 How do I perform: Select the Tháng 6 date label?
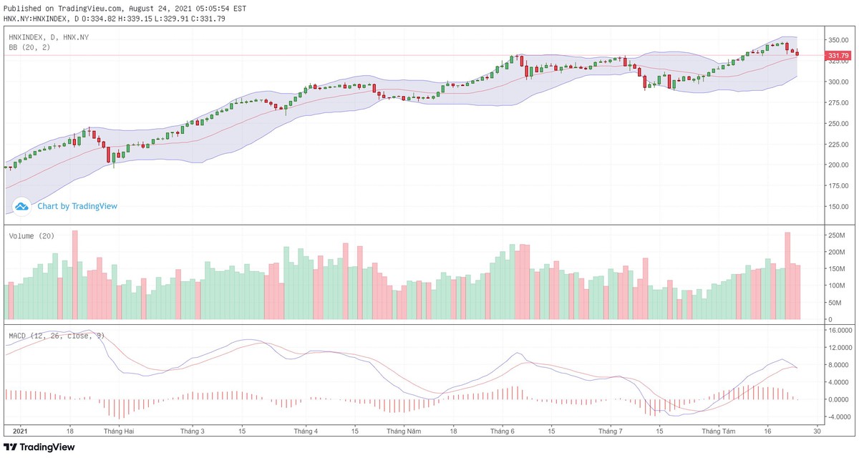(503, 432)
